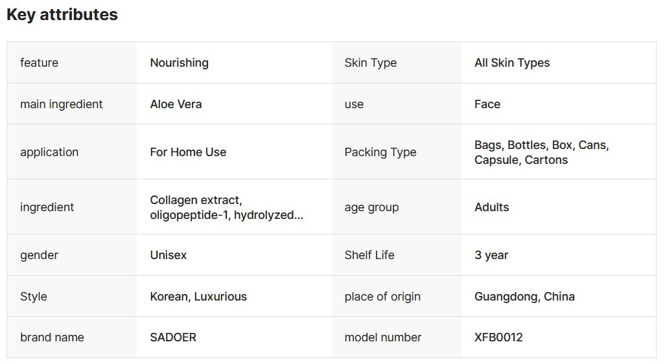Viewport: 665px width, 364px height.
Task: Select the All Skin Types value
Action: click(x=512, y=63)
